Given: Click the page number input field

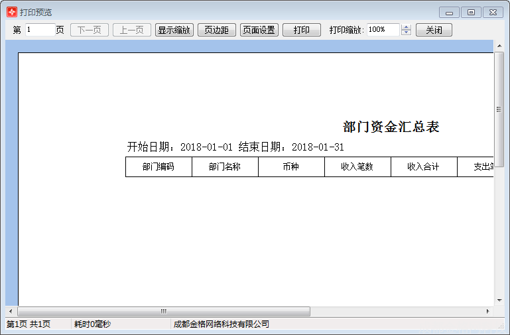Looking at the screenshot, I should tap(40, 30).
